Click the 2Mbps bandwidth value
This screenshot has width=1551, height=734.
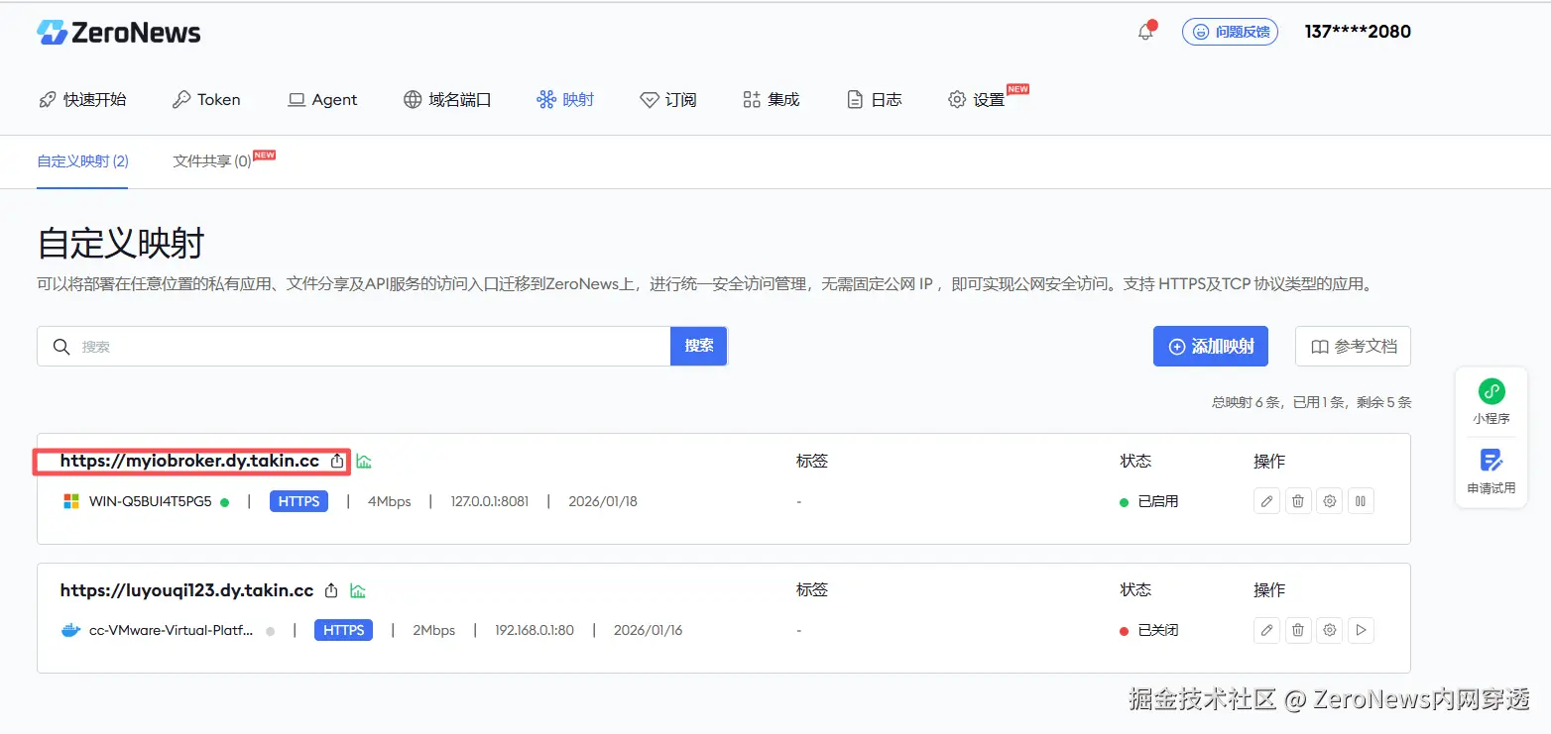tap(434, 630)
